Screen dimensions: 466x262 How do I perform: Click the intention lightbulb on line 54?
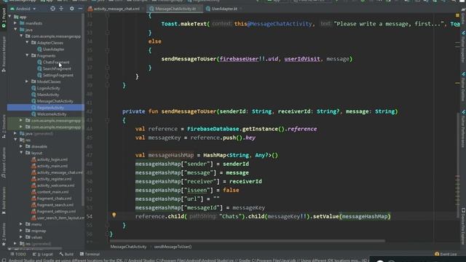tap(114, 215)
